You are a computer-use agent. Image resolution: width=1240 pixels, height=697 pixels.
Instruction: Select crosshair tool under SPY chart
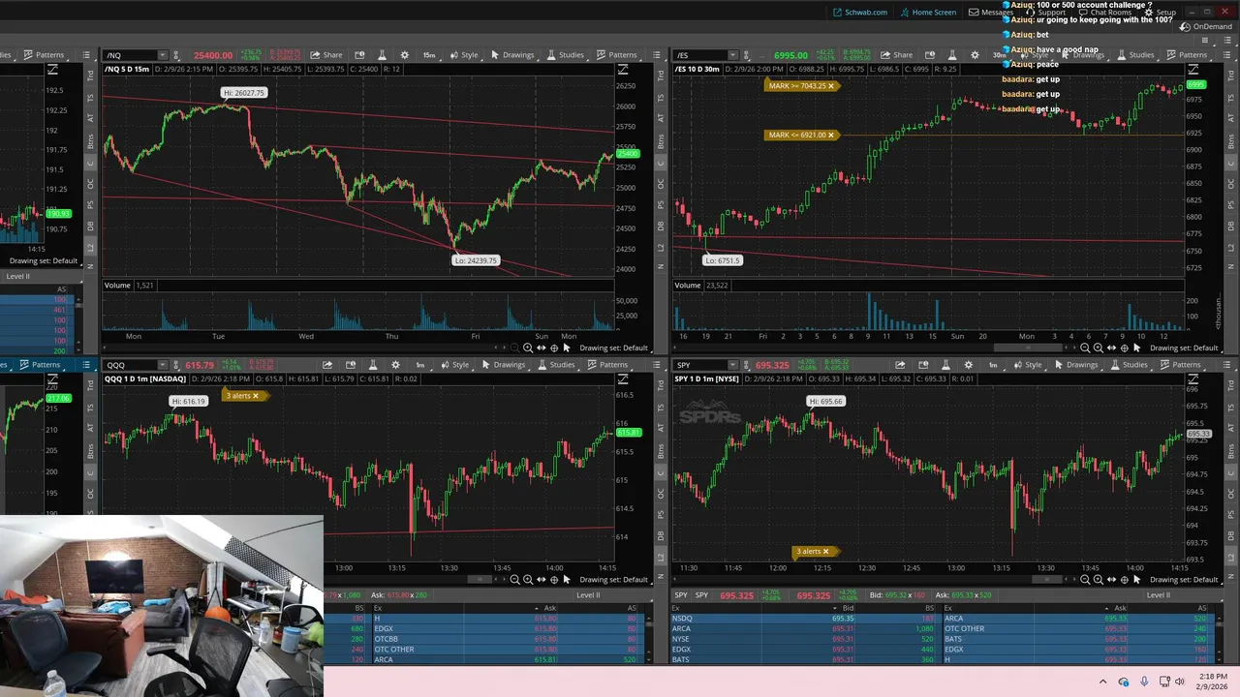pos(1124,580)
